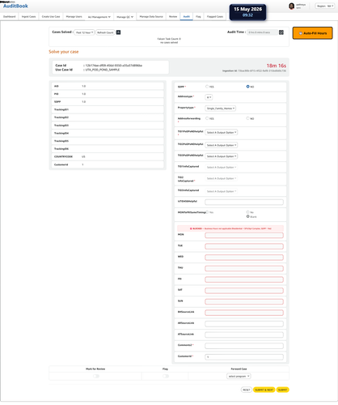Select YES for Addressforwarding
The image size is (338, 405).
207,118
